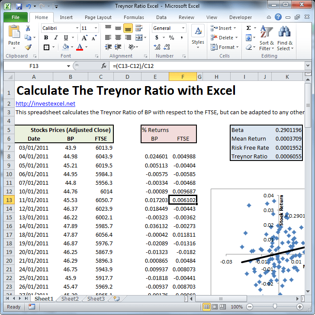Open the File tab
The height and width of the screenshot is (315, 315).
point(16,17)
